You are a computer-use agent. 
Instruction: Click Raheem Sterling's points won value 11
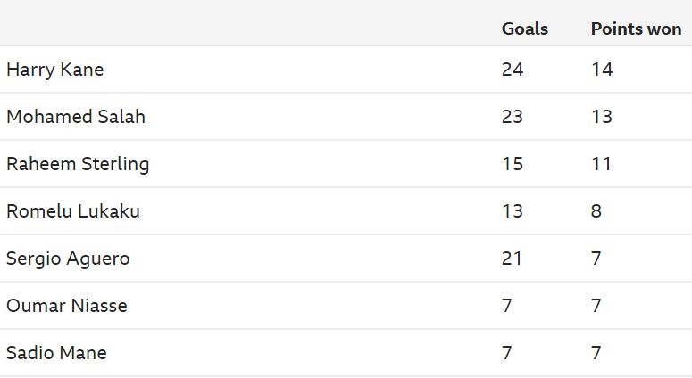coord(602,164)
